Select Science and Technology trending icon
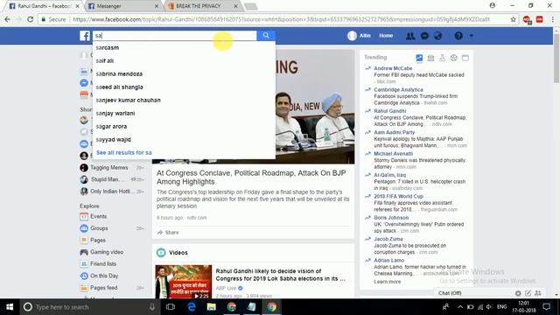560x315 pixels. pos(442,58)
